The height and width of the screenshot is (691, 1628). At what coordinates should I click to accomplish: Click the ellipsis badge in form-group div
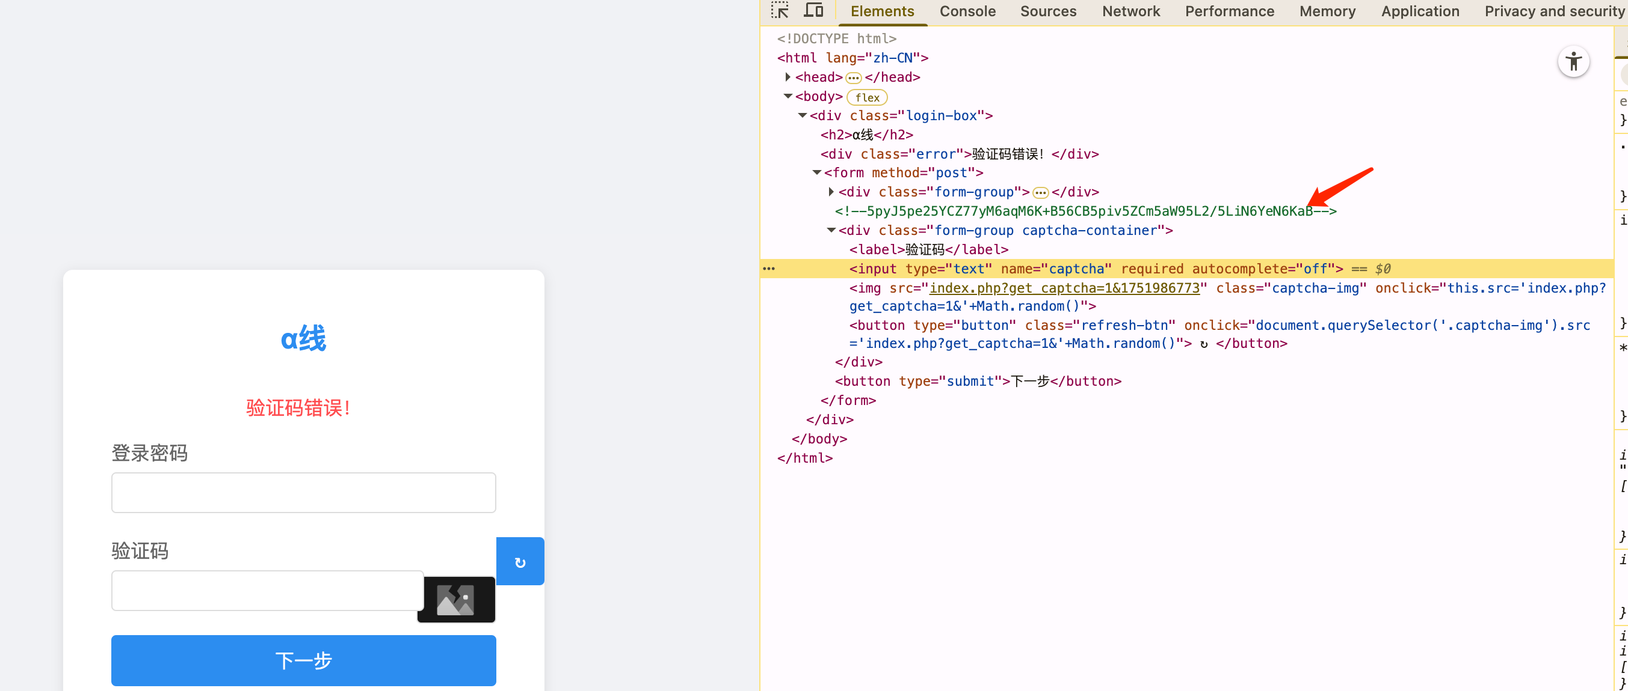pyautogui.click(x=1040, y=192)
